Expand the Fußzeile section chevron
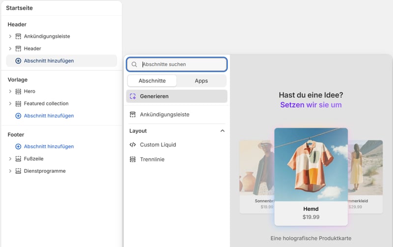This screenshot has width=393, height=247. coord(10,159)
